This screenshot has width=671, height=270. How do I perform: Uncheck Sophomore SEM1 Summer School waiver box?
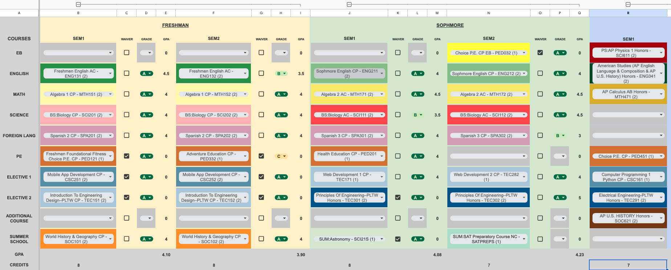click(x=398, y=239)
